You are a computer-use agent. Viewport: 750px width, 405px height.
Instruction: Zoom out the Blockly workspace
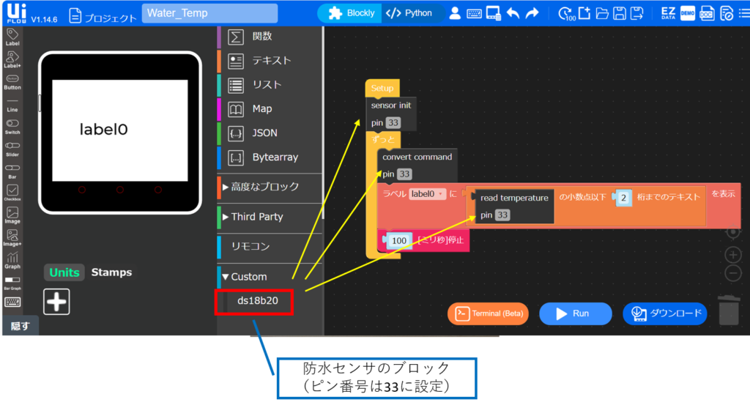click(x=733, y=273)
